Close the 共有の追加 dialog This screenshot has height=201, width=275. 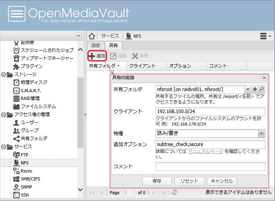[264, 77]
